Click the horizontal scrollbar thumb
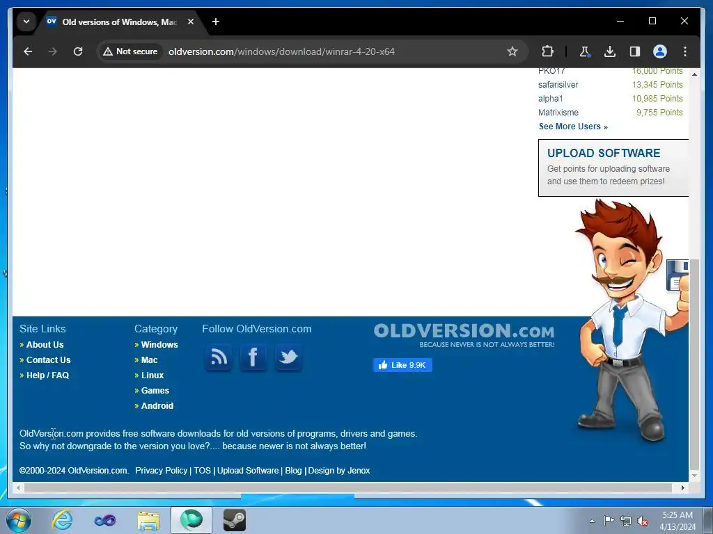 tap(348, 487)
